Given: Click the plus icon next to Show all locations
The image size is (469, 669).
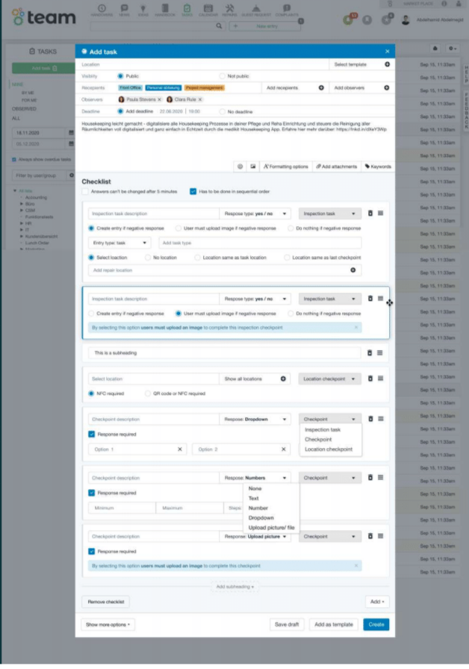Looking at the screenshot, I should (283, 379).
